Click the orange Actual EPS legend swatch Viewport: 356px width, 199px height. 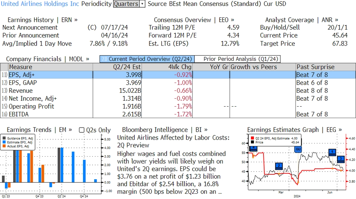point(4,146)
